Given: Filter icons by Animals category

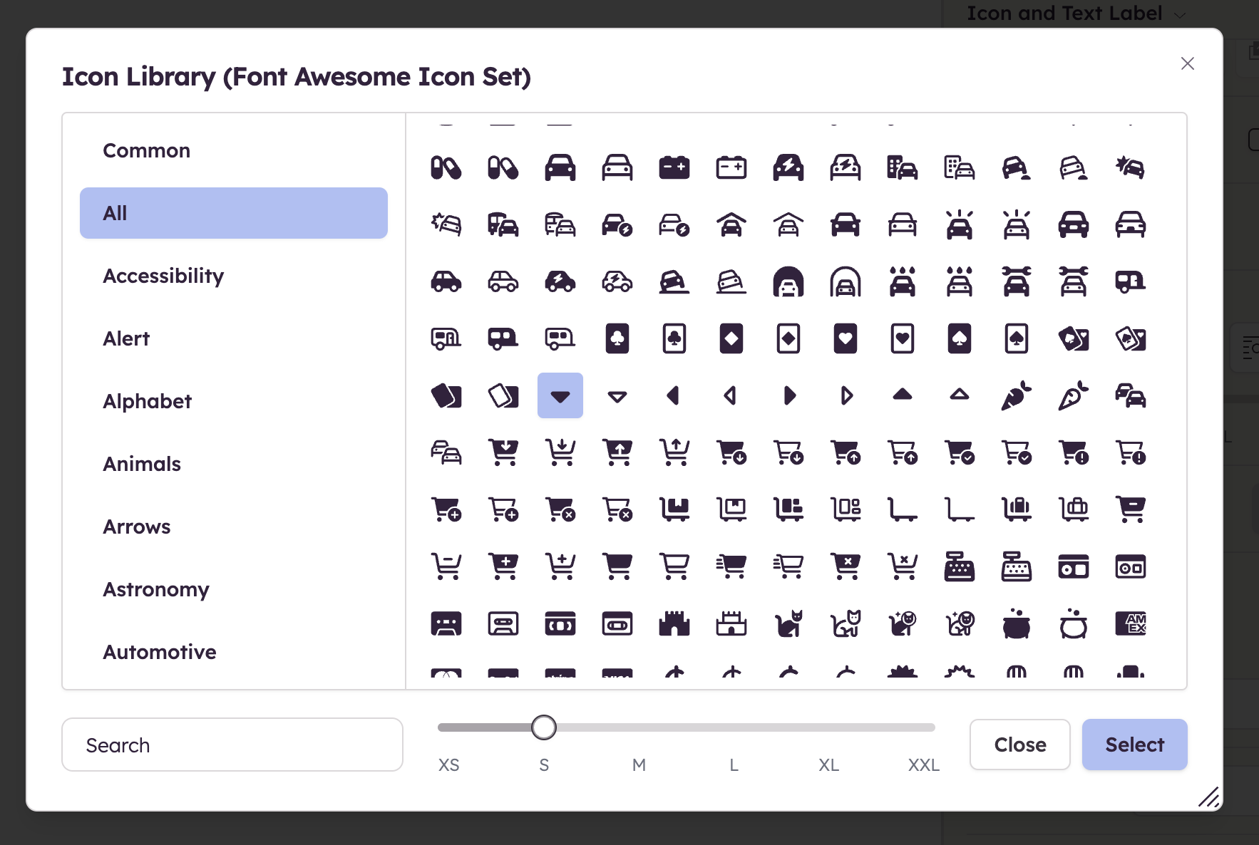Looking at the screenshot, I should 141,464.
